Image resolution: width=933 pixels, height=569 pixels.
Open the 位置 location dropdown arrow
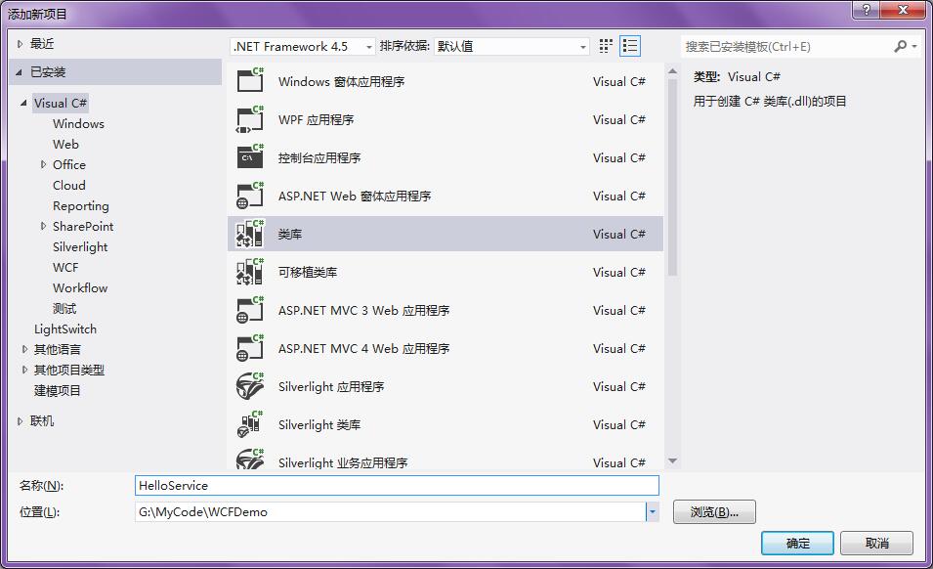(x=653, y=511)
